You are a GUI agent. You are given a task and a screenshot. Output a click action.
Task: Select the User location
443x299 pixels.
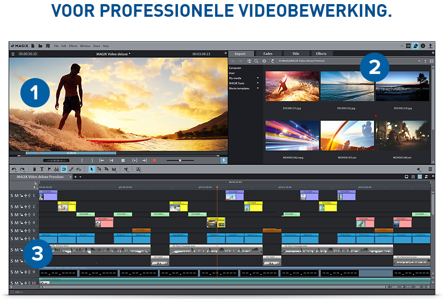click(x=231, y=73)
